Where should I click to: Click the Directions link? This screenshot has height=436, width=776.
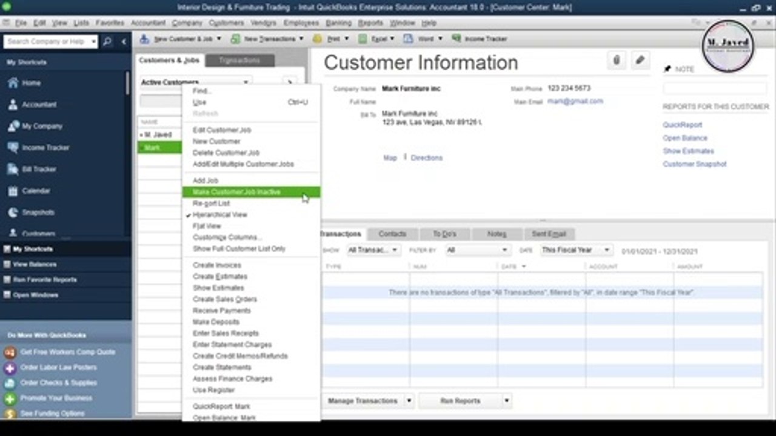click(427, 158)
